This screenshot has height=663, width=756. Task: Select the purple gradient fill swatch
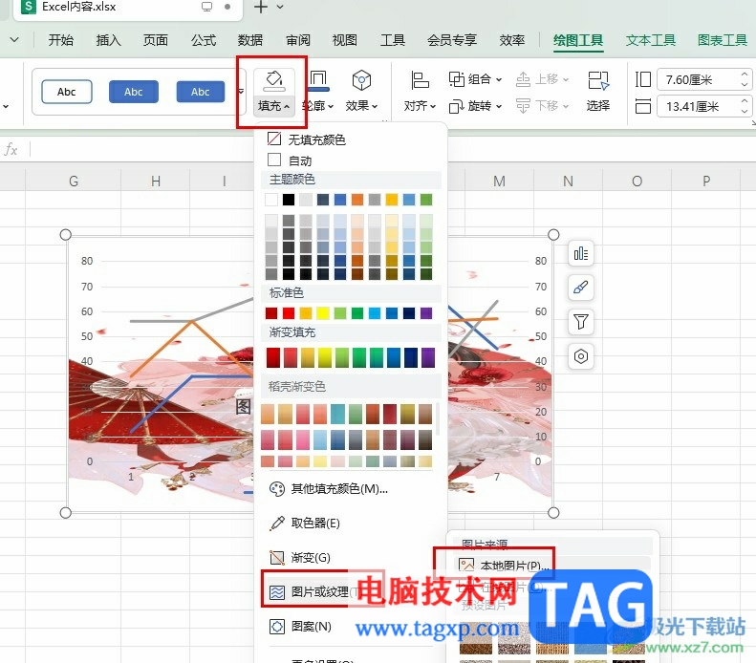(x=427, y=357)
